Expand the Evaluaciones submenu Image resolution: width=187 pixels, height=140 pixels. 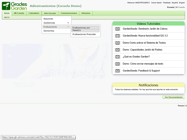pyautogui.click(x=56, y=27)
